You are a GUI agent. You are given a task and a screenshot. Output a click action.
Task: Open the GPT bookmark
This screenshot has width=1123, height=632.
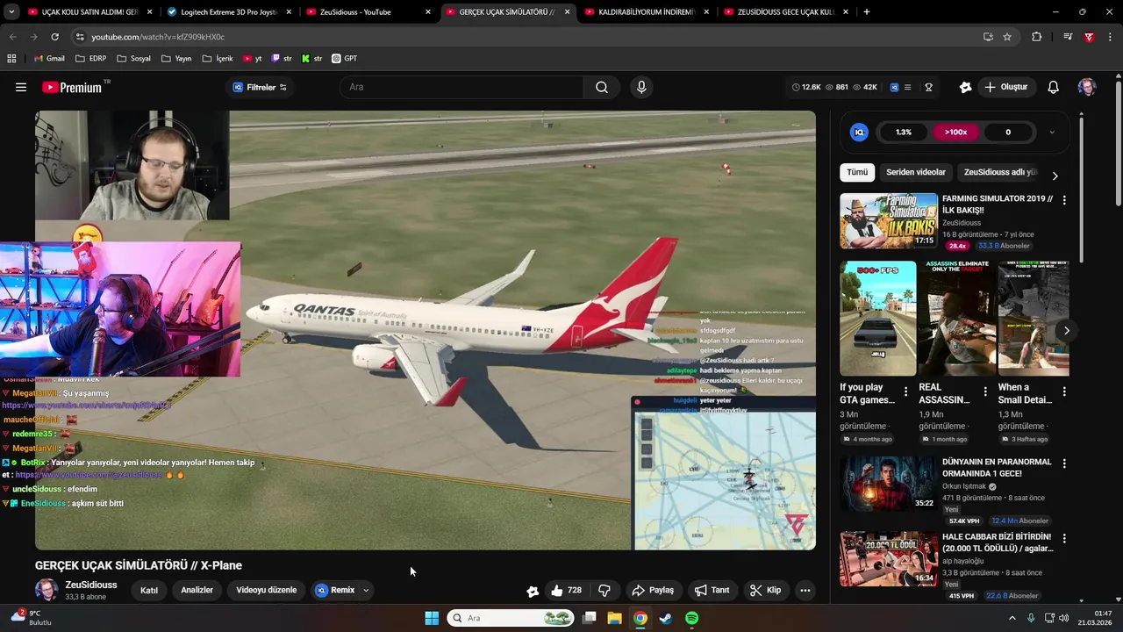344,59
